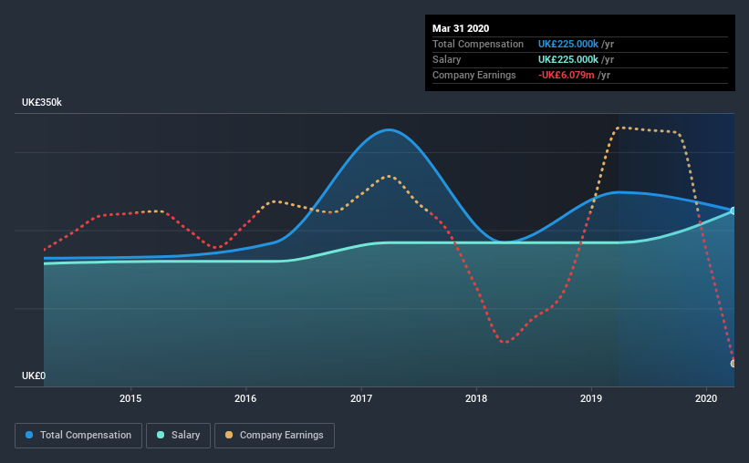
Task: Select the 2019 x-axis label
Action: pyautogui.click(x=591, y=398)
